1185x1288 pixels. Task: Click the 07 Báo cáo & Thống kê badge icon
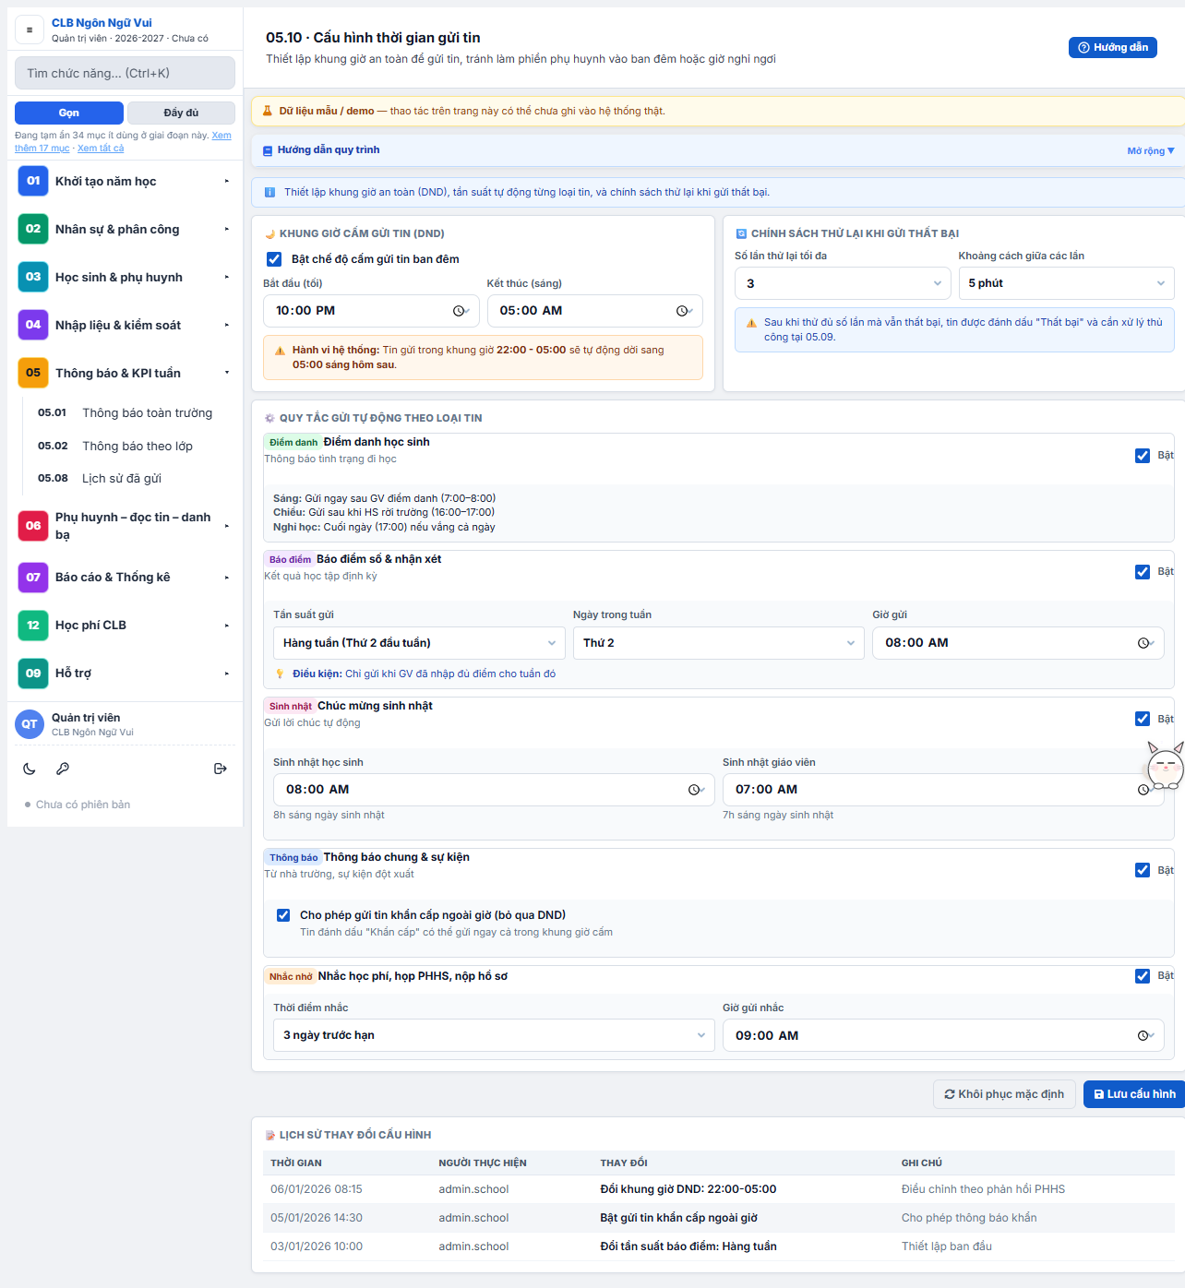tap(33, 578)
